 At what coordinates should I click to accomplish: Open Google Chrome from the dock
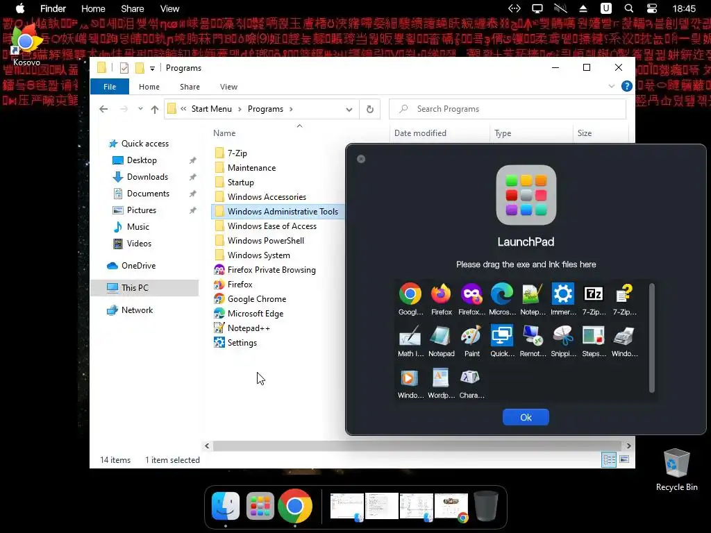tap(295, 505)
